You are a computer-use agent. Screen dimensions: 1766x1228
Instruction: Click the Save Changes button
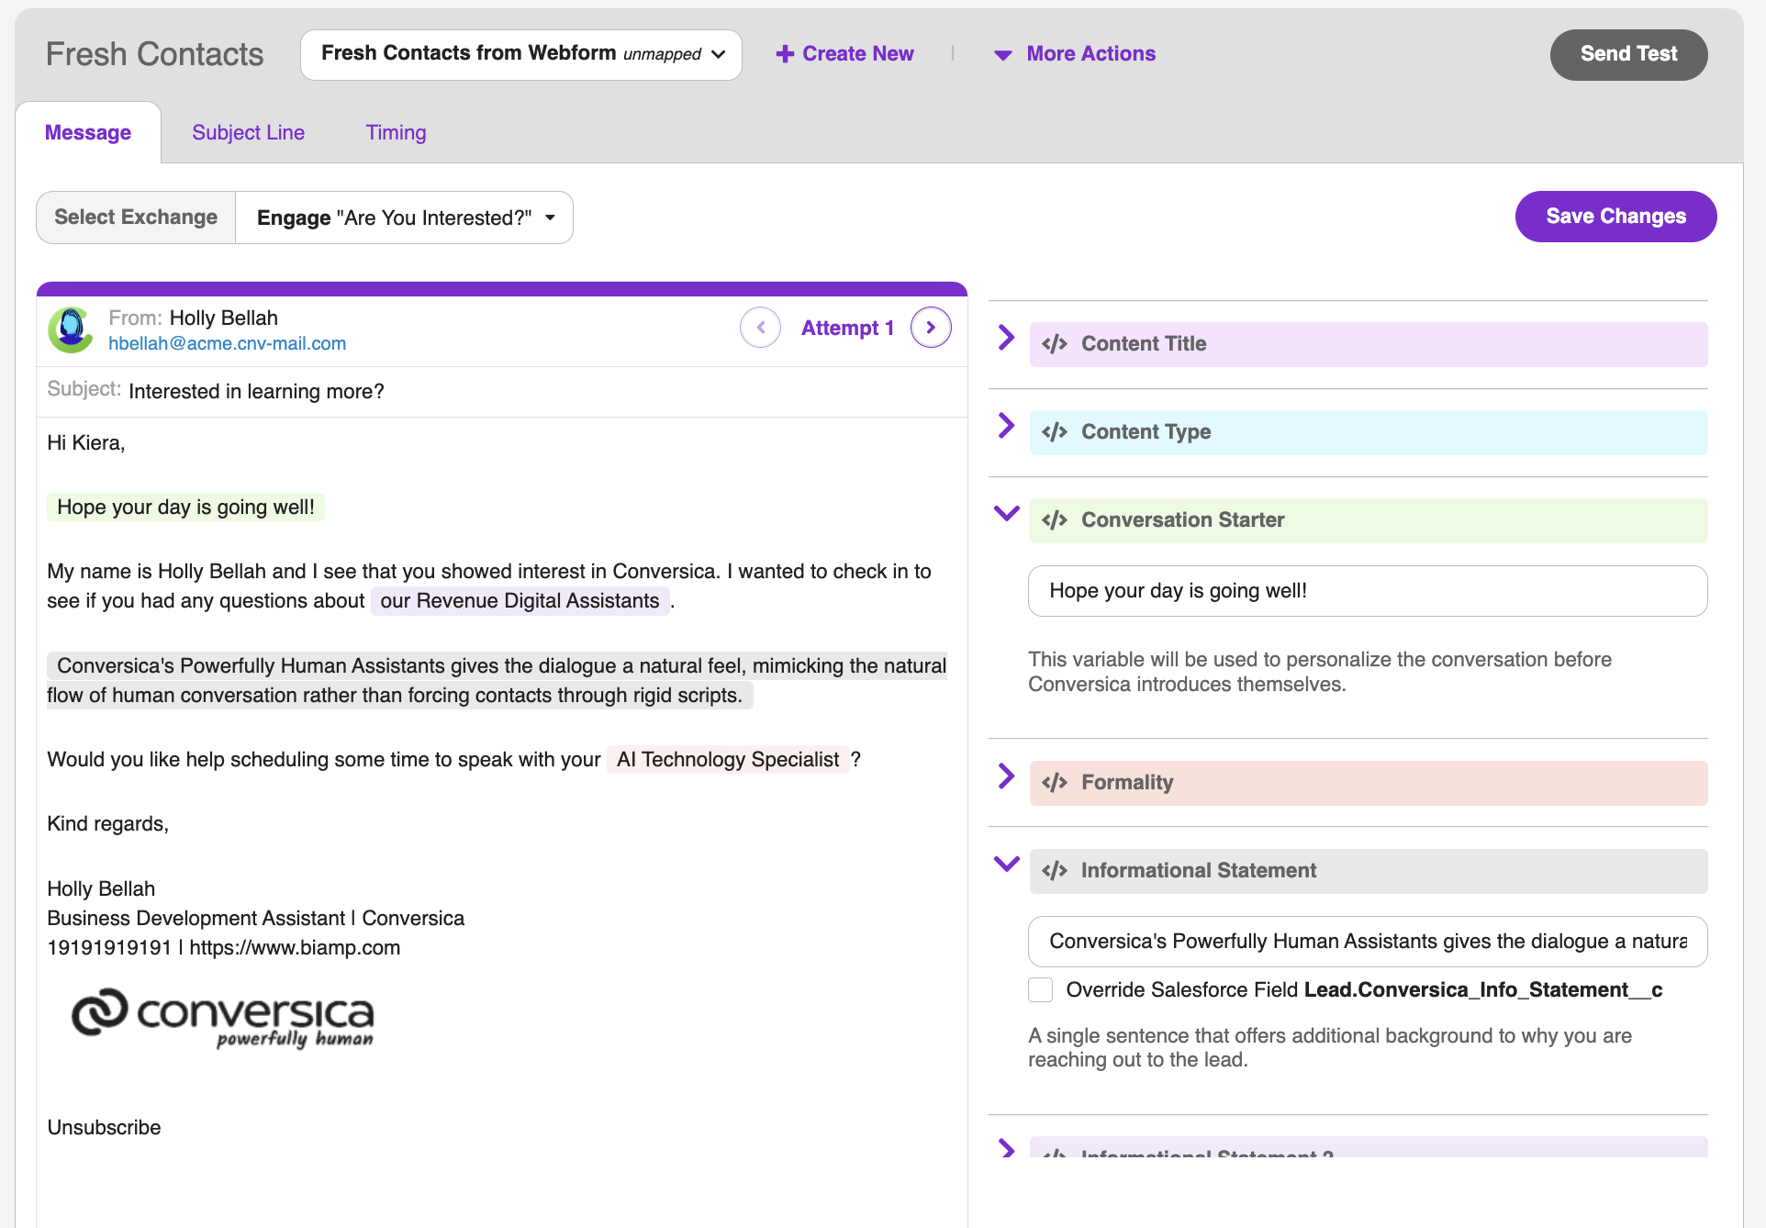pos(1615,216)
